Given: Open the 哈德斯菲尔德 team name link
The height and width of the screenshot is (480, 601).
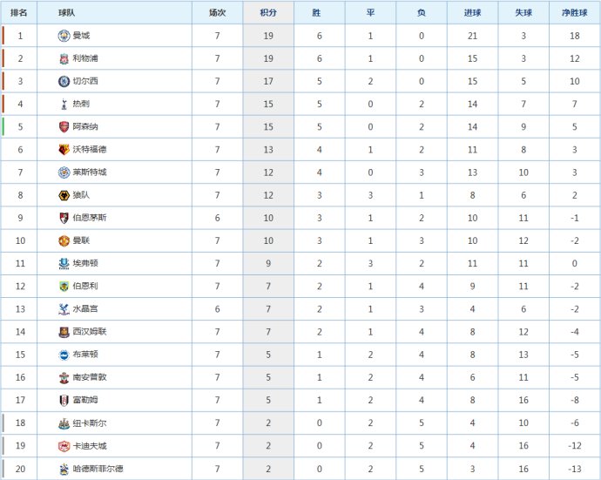Looking at the screenshot, I should [98, 469].
